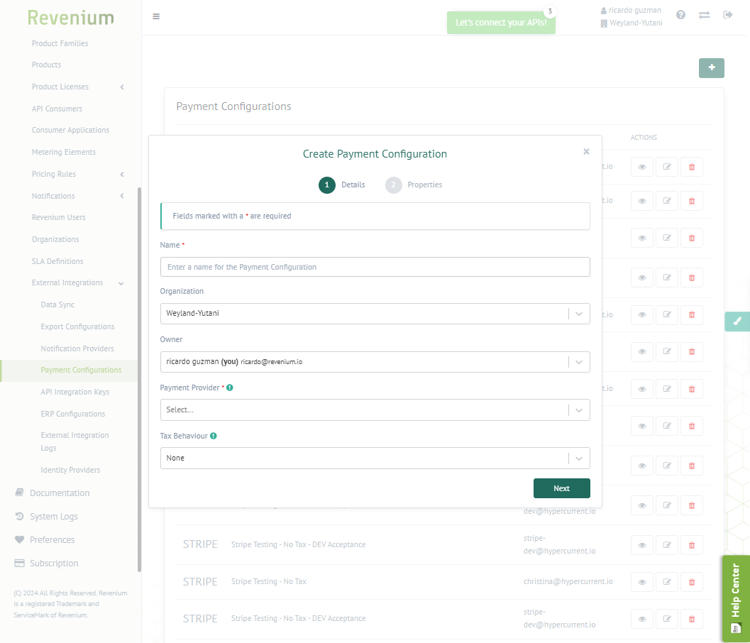Click the Name input field
Screen dimensions: 750x643
(375, 267)
